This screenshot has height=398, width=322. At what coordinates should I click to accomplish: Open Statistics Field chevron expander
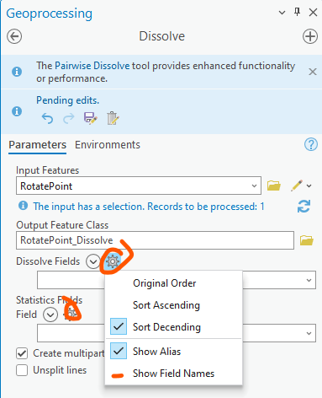(50, 315)
